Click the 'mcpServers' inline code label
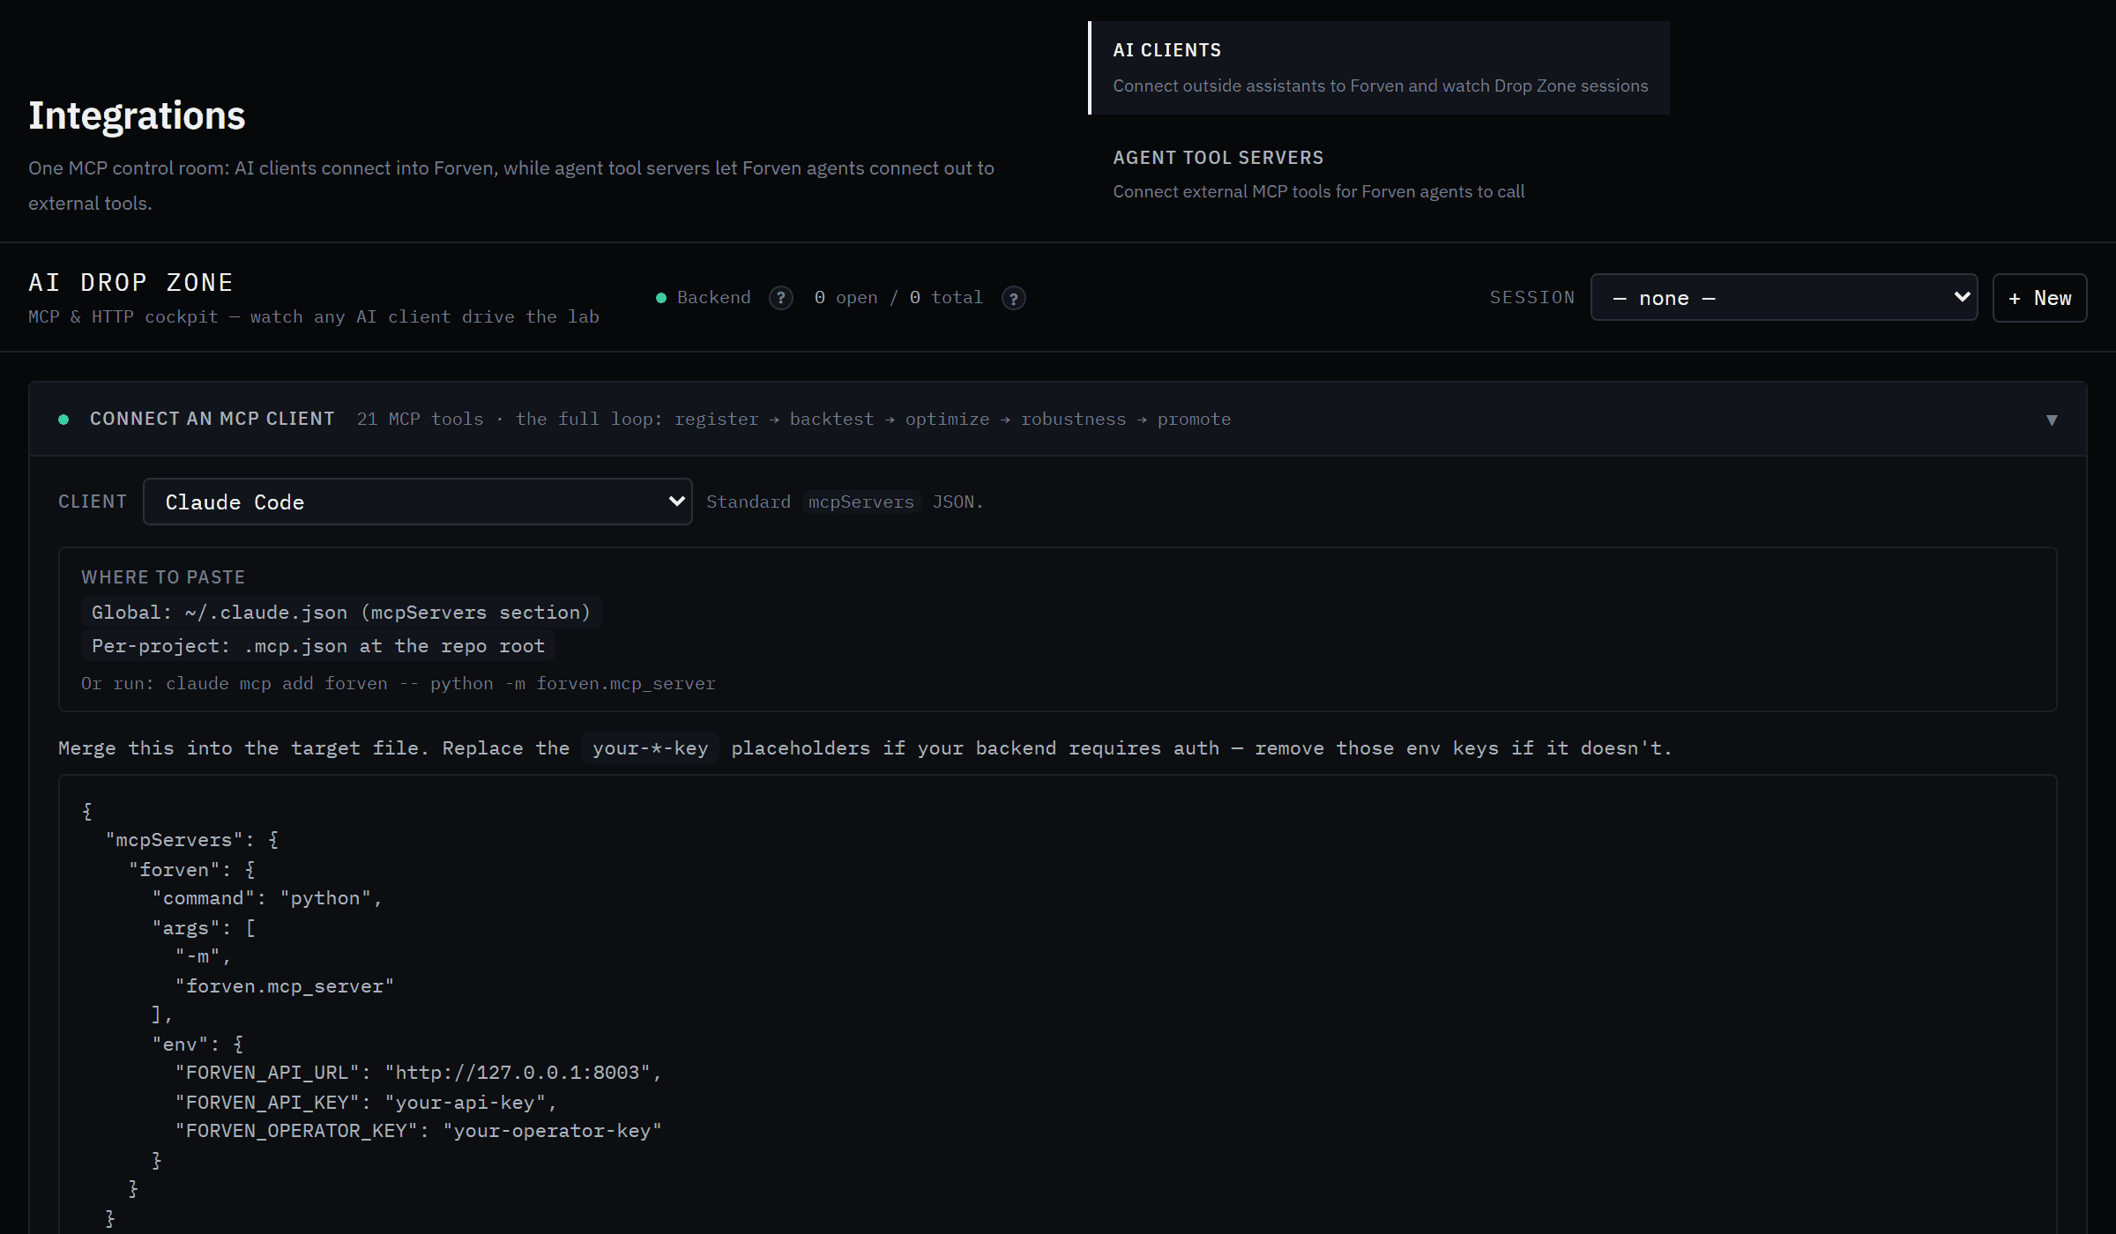This screenshot has width=2116, height=1234. click(861, 502)
